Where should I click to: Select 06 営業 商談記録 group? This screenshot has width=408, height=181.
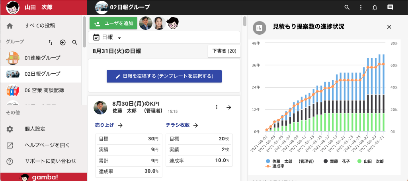pos(41,90)
